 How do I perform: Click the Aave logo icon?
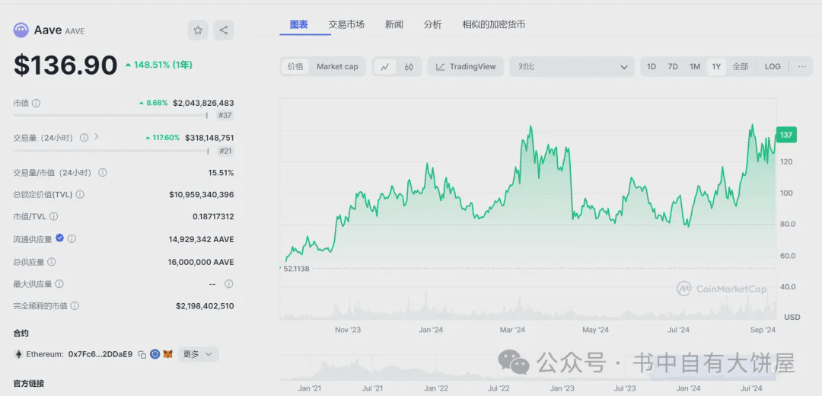coord(21,30)
